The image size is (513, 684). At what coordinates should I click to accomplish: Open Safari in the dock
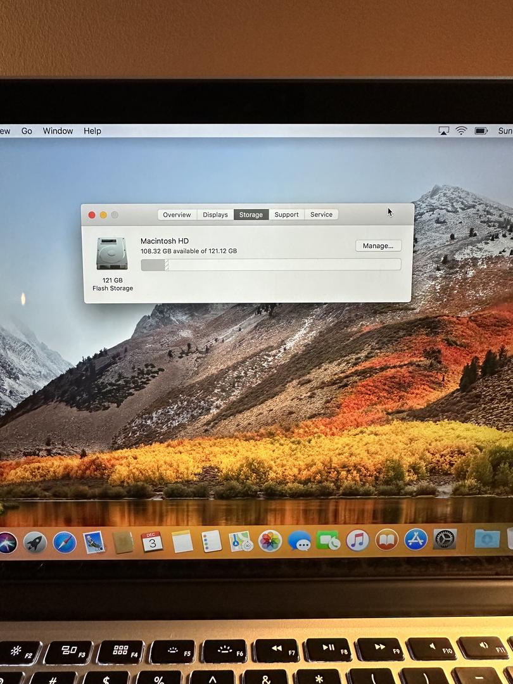coord(65,543)
